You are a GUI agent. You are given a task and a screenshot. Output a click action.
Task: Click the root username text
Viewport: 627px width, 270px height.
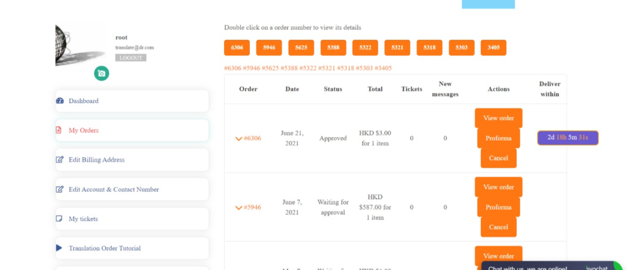pos(122,37)
